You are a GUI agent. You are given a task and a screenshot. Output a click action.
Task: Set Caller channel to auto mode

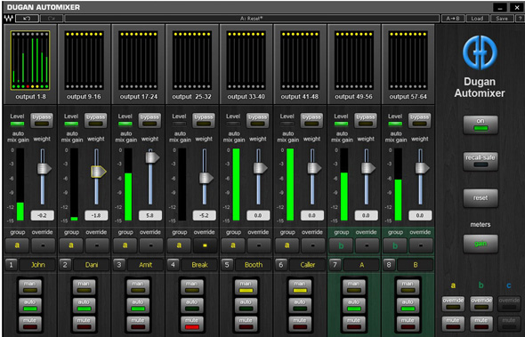300,305
